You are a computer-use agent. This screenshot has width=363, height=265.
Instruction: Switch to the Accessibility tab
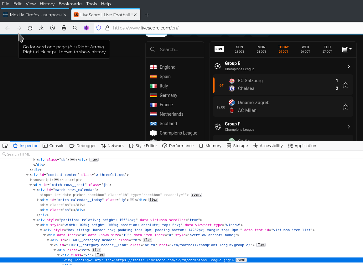tap(268, 146)
